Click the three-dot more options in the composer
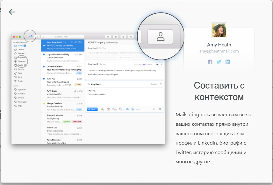Image resolution: width=273 pixels, height=185 pixels. tap(138, 109)
